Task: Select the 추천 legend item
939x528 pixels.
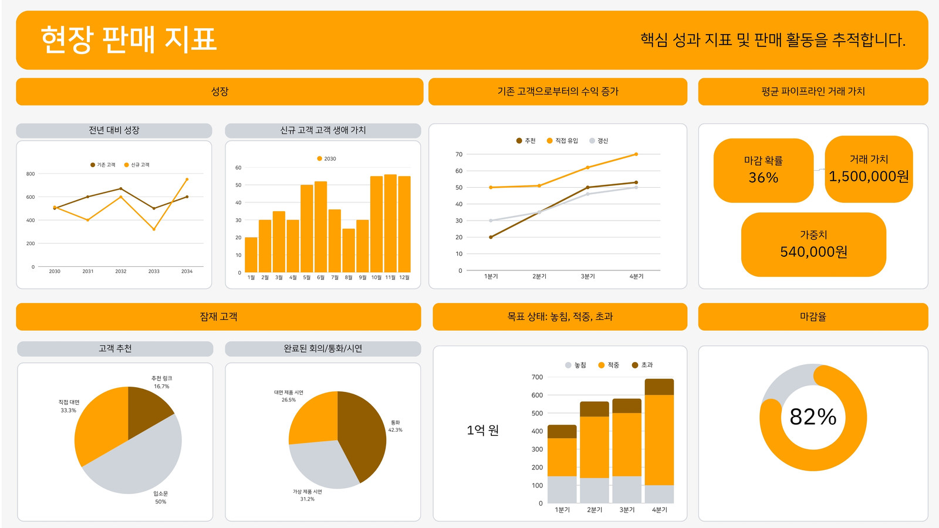Action: [526, 141]
